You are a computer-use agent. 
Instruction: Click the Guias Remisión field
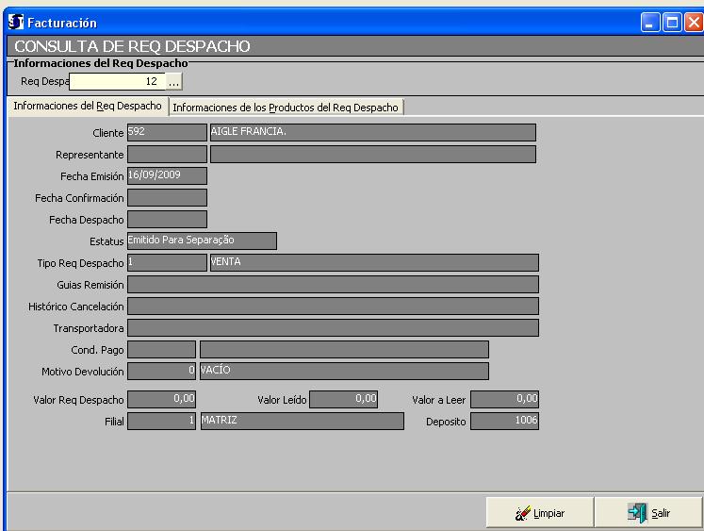coord(332,284)
